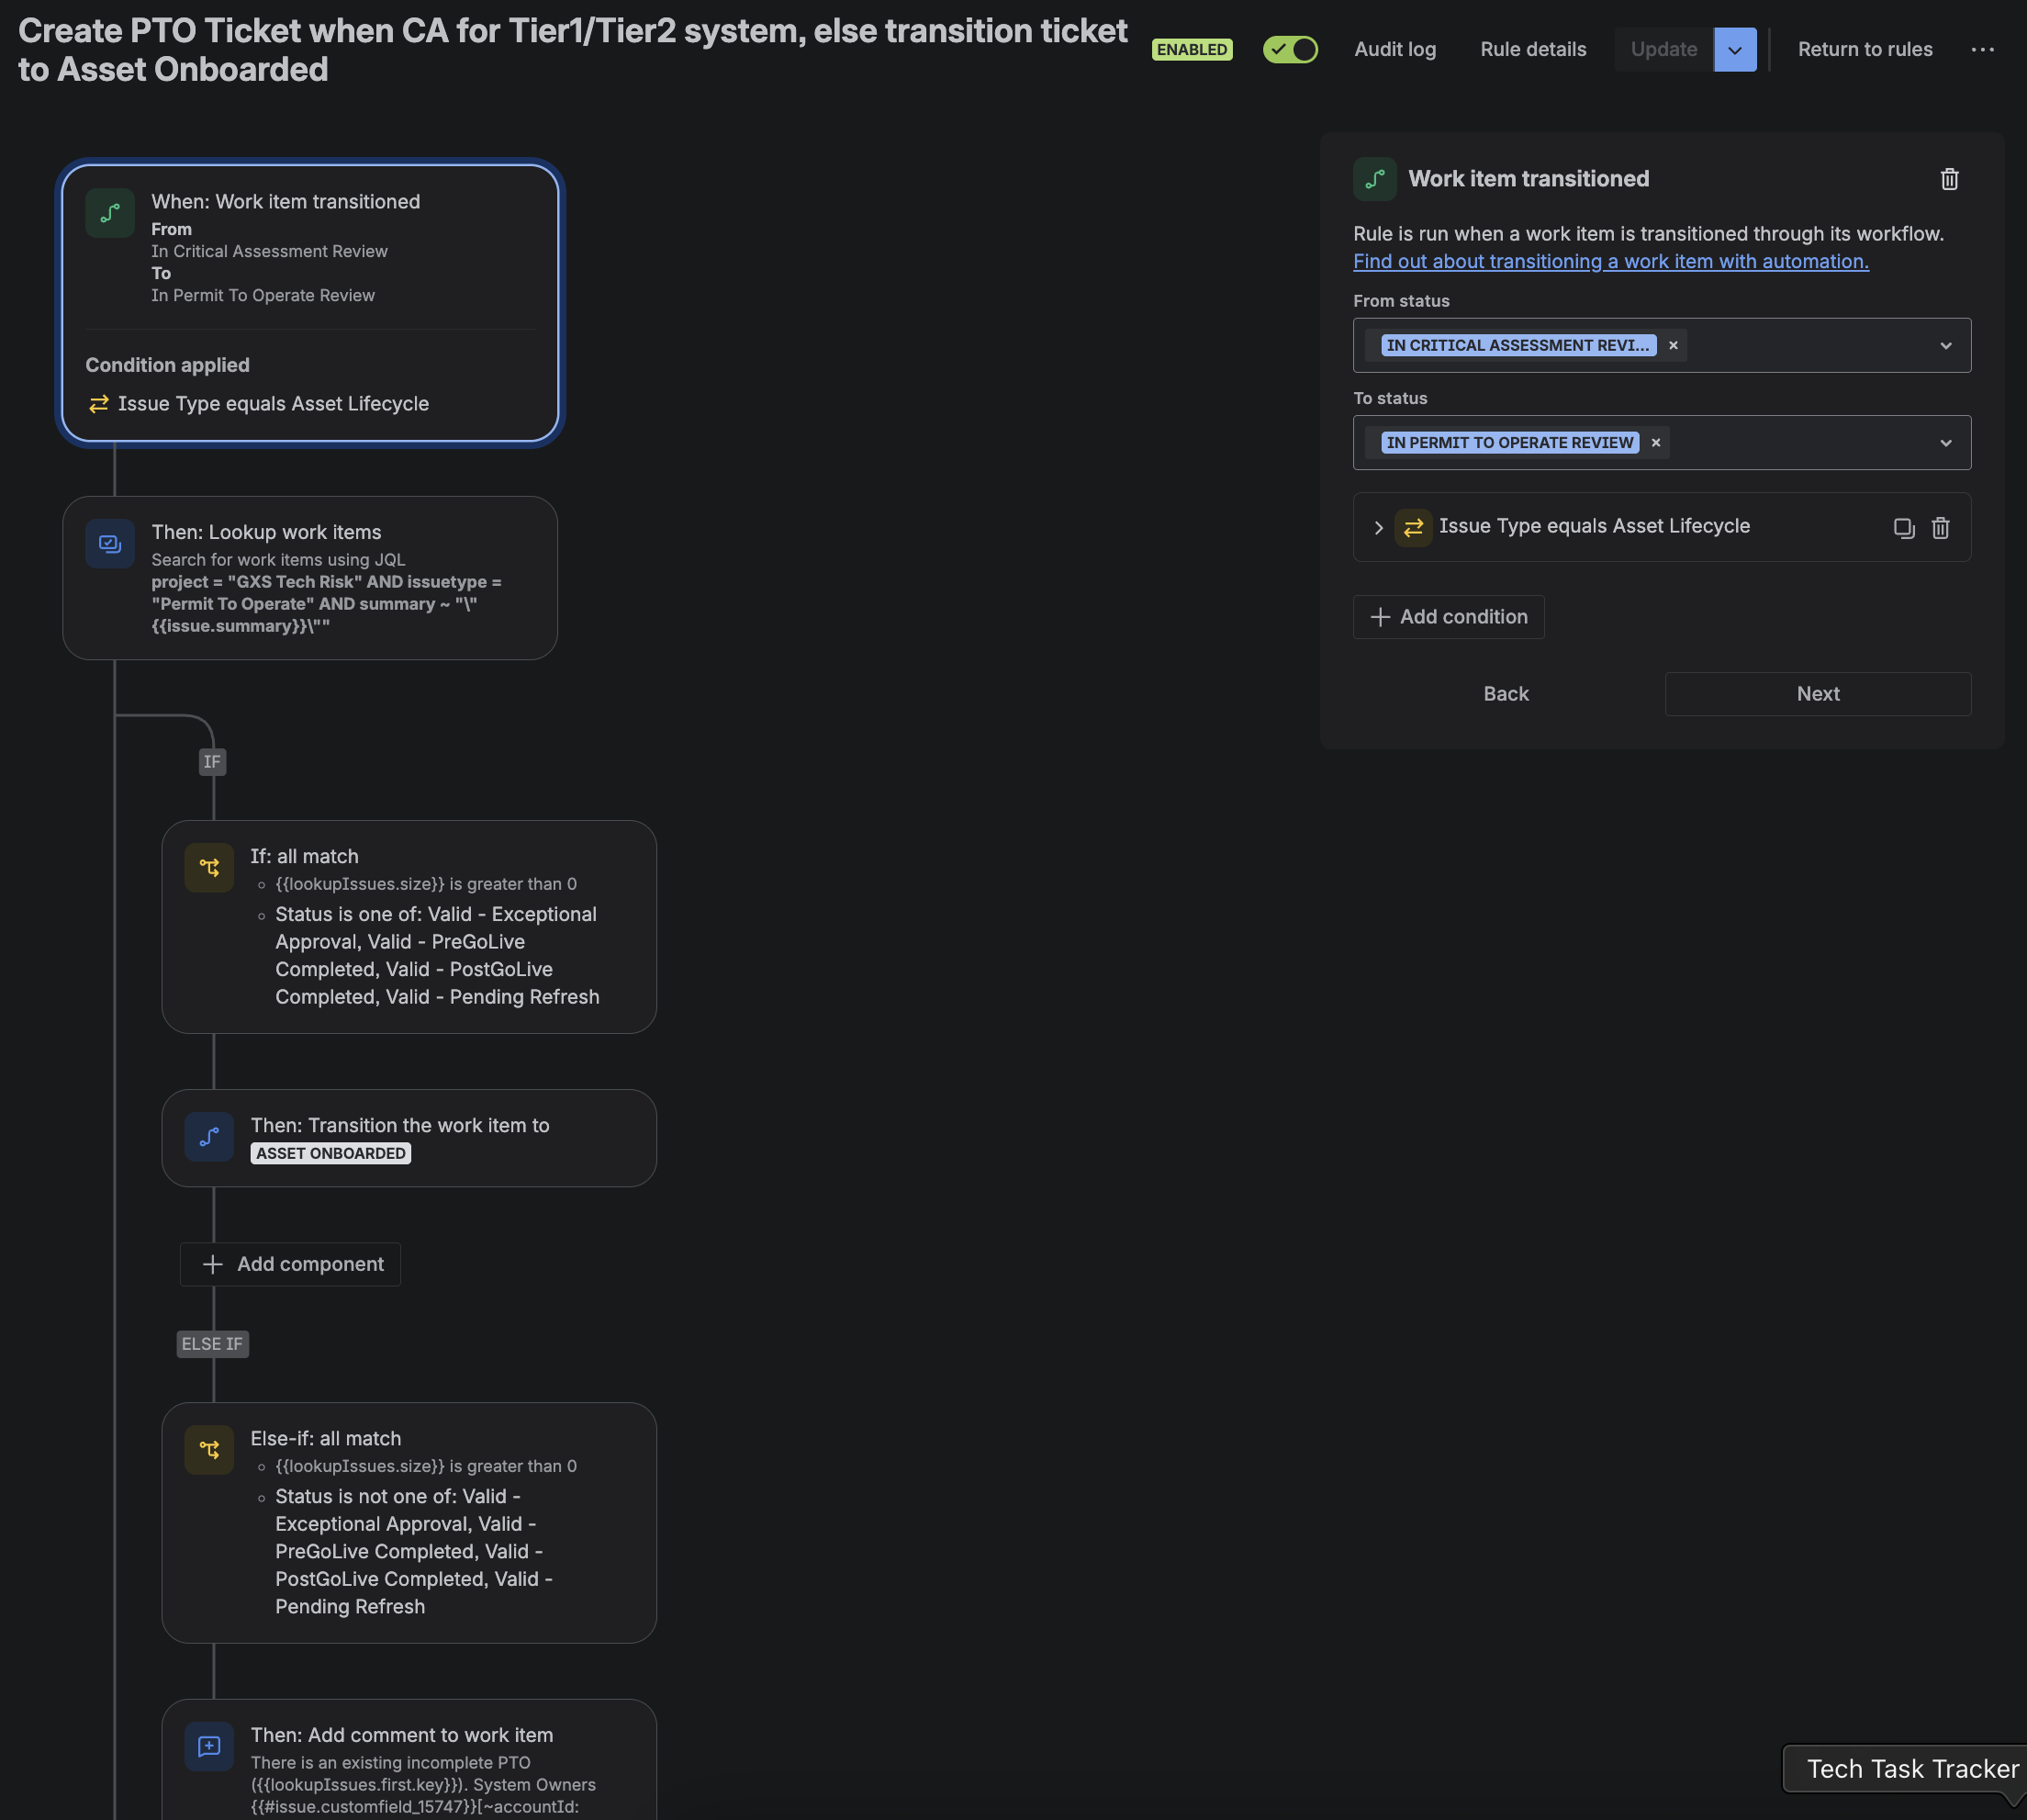The image size is (2027, 1820).
Task: Select the Else-if: all match card
Action: click(x=409, y=1522)
